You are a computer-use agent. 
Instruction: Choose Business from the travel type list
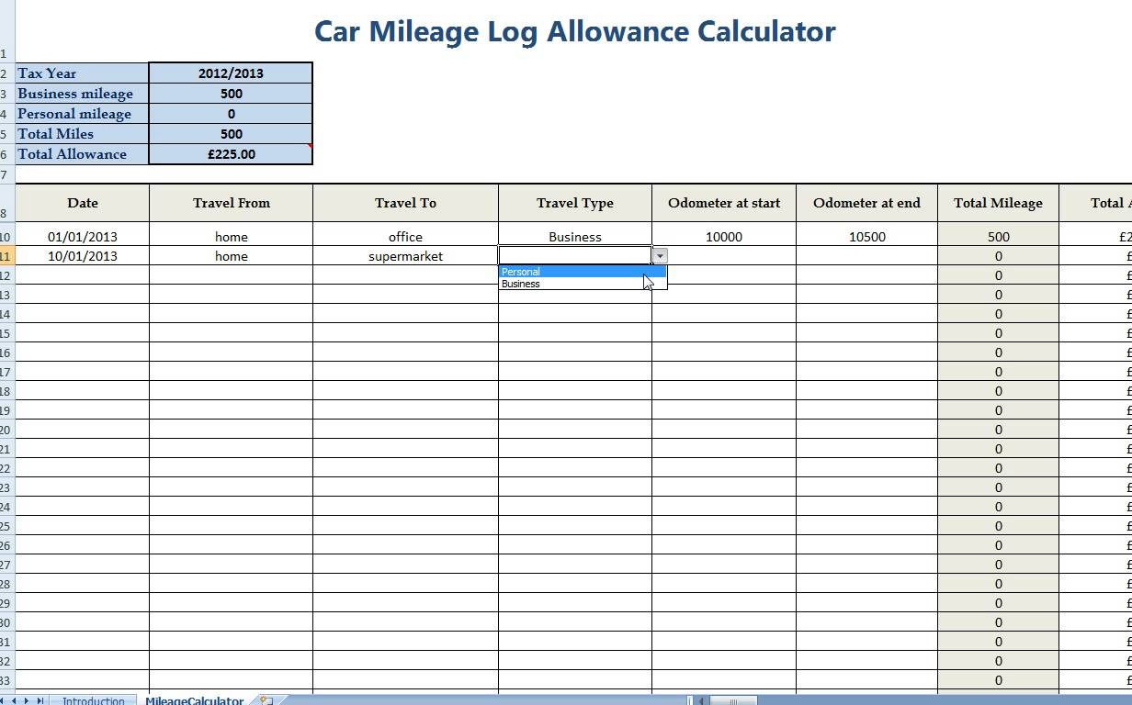point(582,284)
